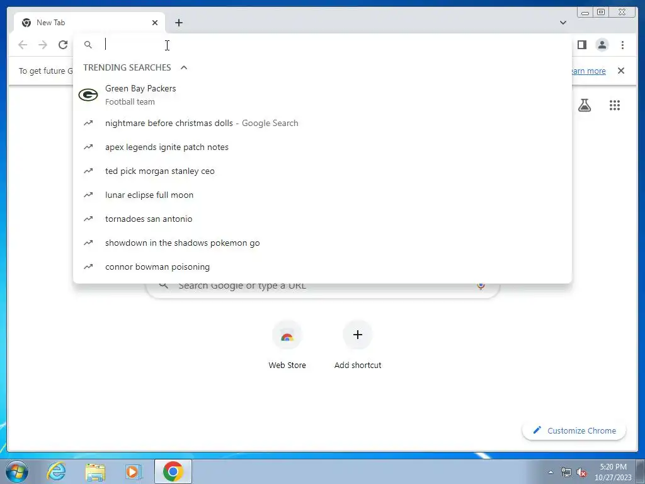Open the Web Store shortcut
Screen dimensions: 645x484
point(287,345)
